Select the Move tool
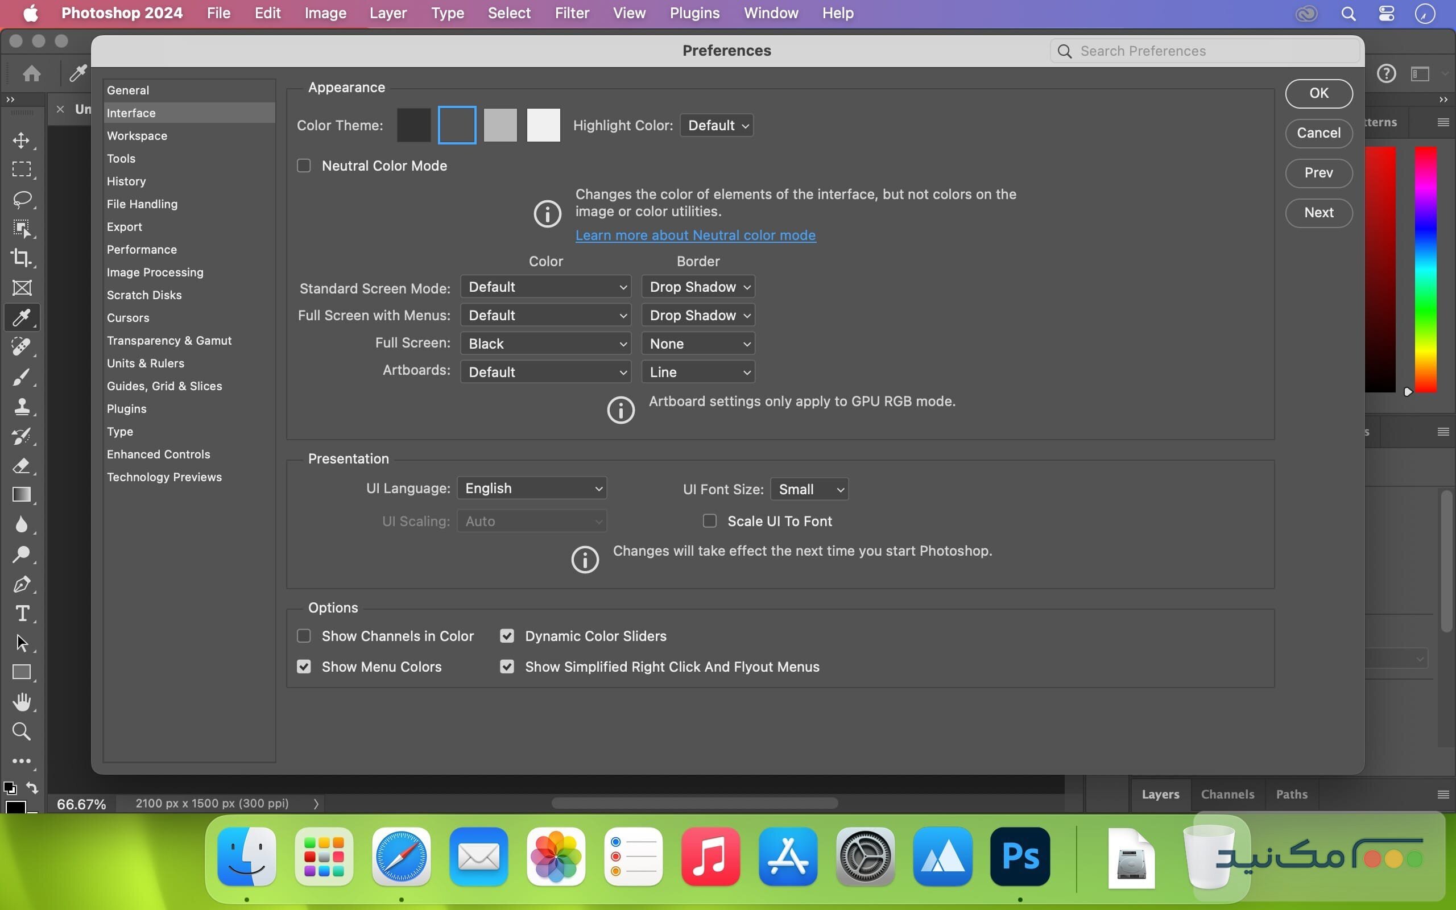 point(22,141)
